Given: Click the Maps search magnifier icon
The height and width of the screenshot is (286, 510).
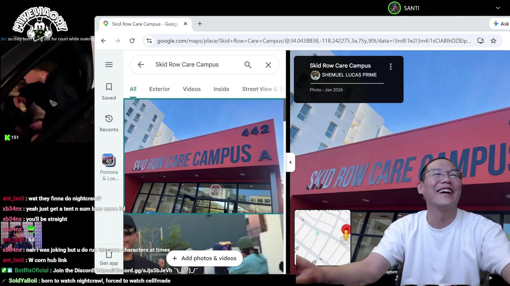Looking at the screenshot, I should [248, 65].
